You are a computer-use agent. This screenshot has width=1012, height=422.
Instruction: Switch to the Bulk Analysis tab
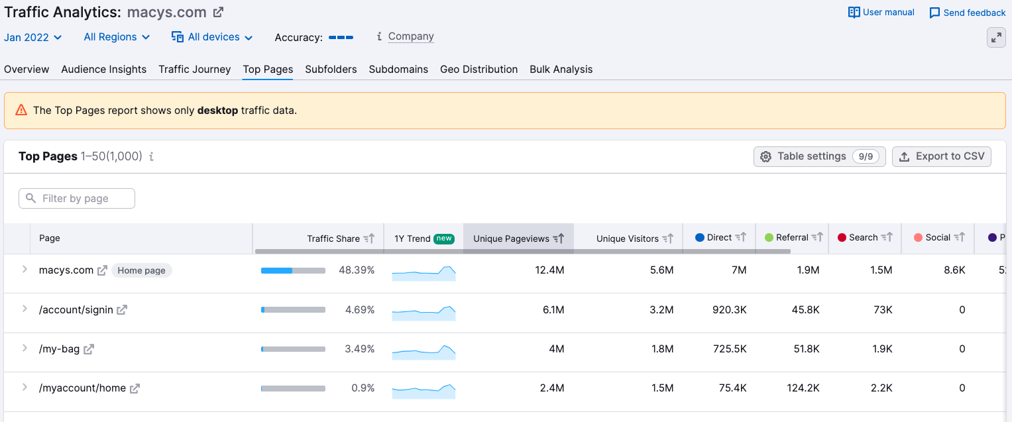click(x=561, y=70)
